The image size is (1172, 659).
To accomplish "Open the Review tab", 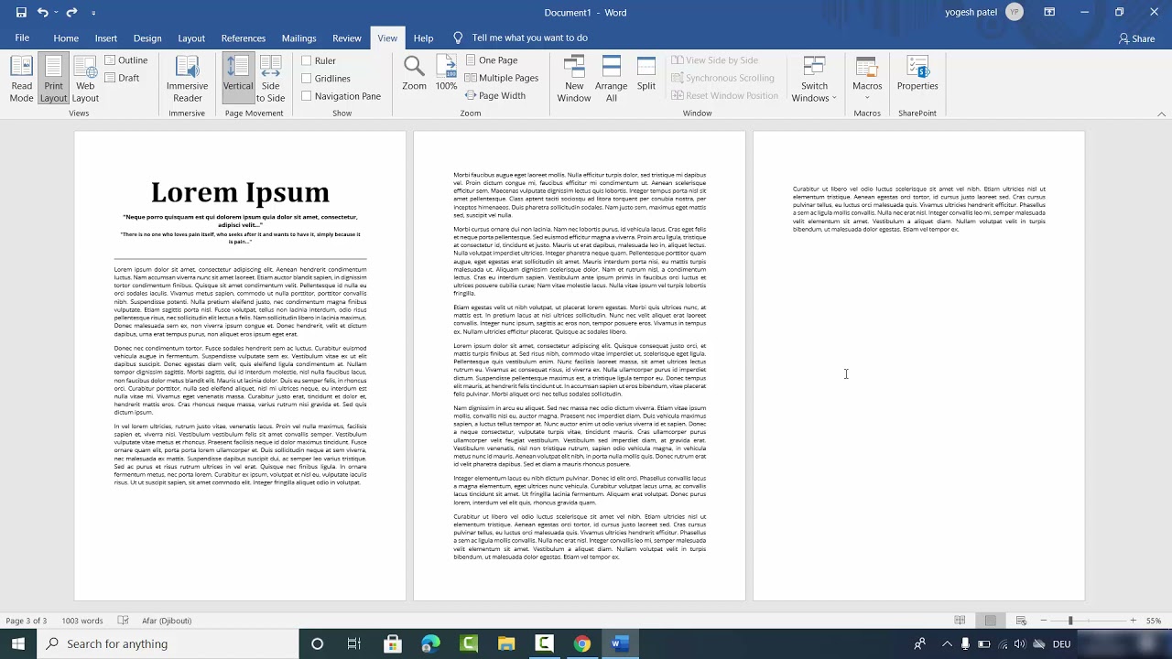I will pyautogui.click(x=347, y=38).
